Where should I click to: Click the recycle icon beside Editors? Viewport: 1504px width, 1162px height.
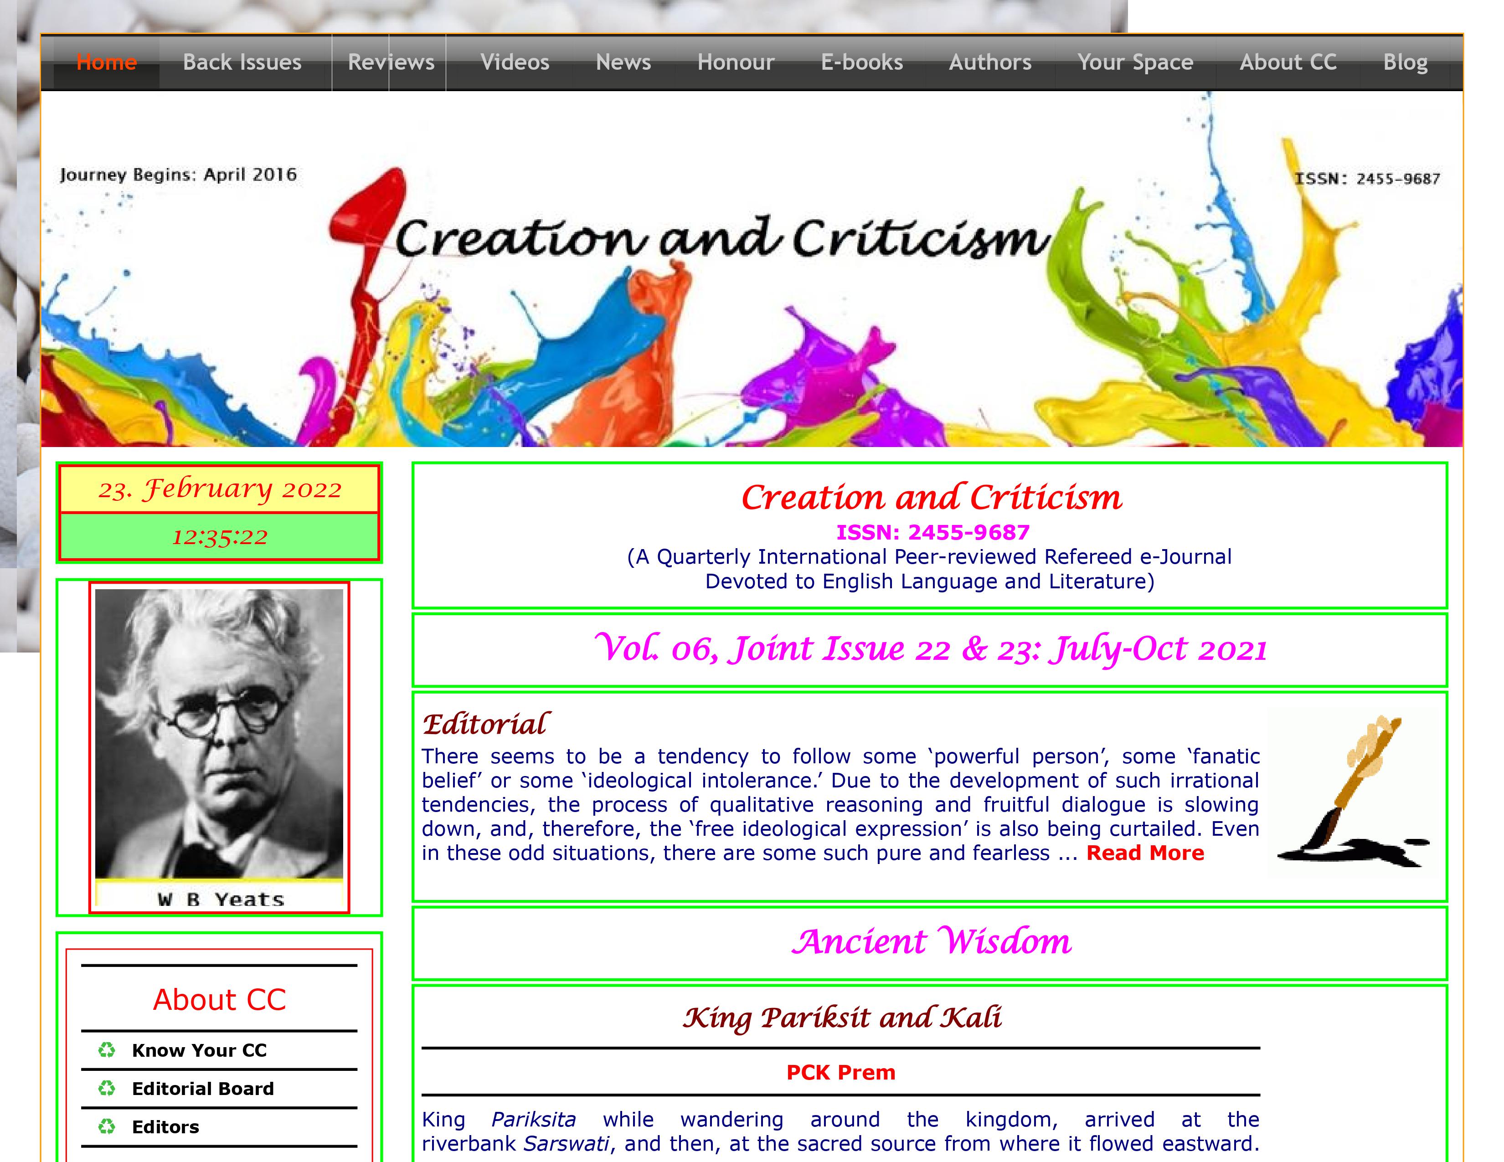pos(107,1127)
